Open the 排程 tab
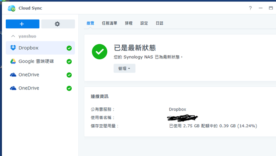Viewport: 276px width, 156px height. click(129, 23)
